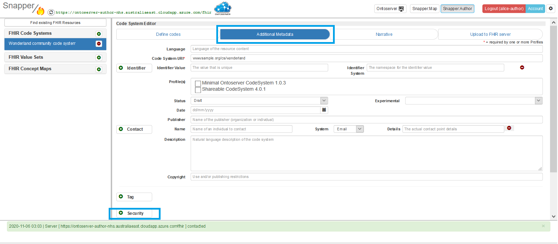Viewport: 558px width, 244px height.
Task: Click the scroll up arrow of the editor
Action: coord(553,23)
